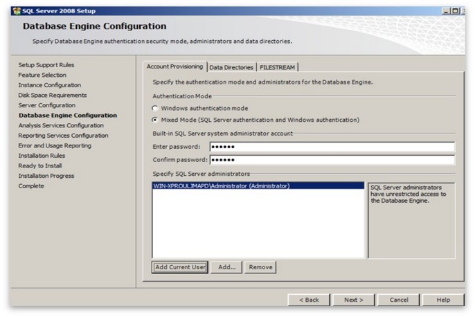Click Ready to Install step
475x317 pixels.
39,165
